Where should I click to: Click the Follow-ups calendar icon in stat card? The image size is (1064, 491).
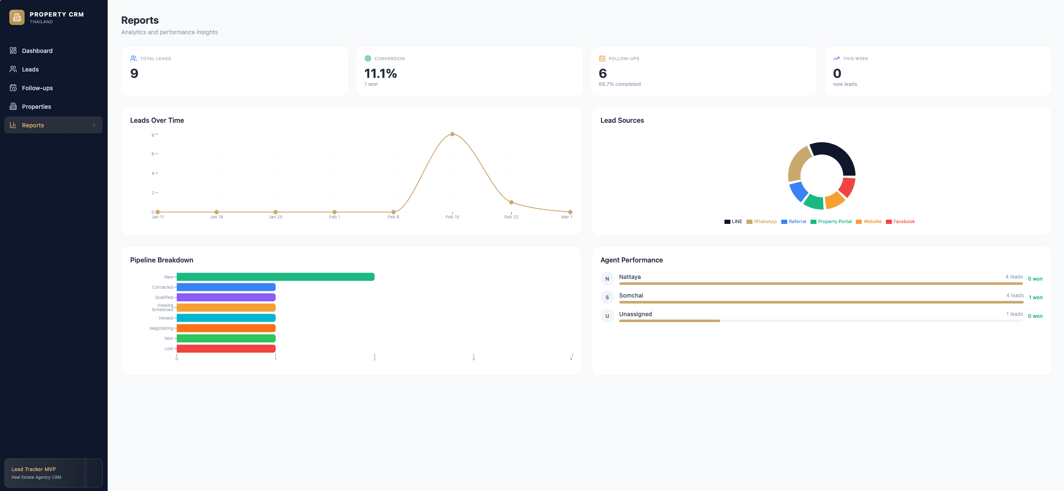coord(602,58)
